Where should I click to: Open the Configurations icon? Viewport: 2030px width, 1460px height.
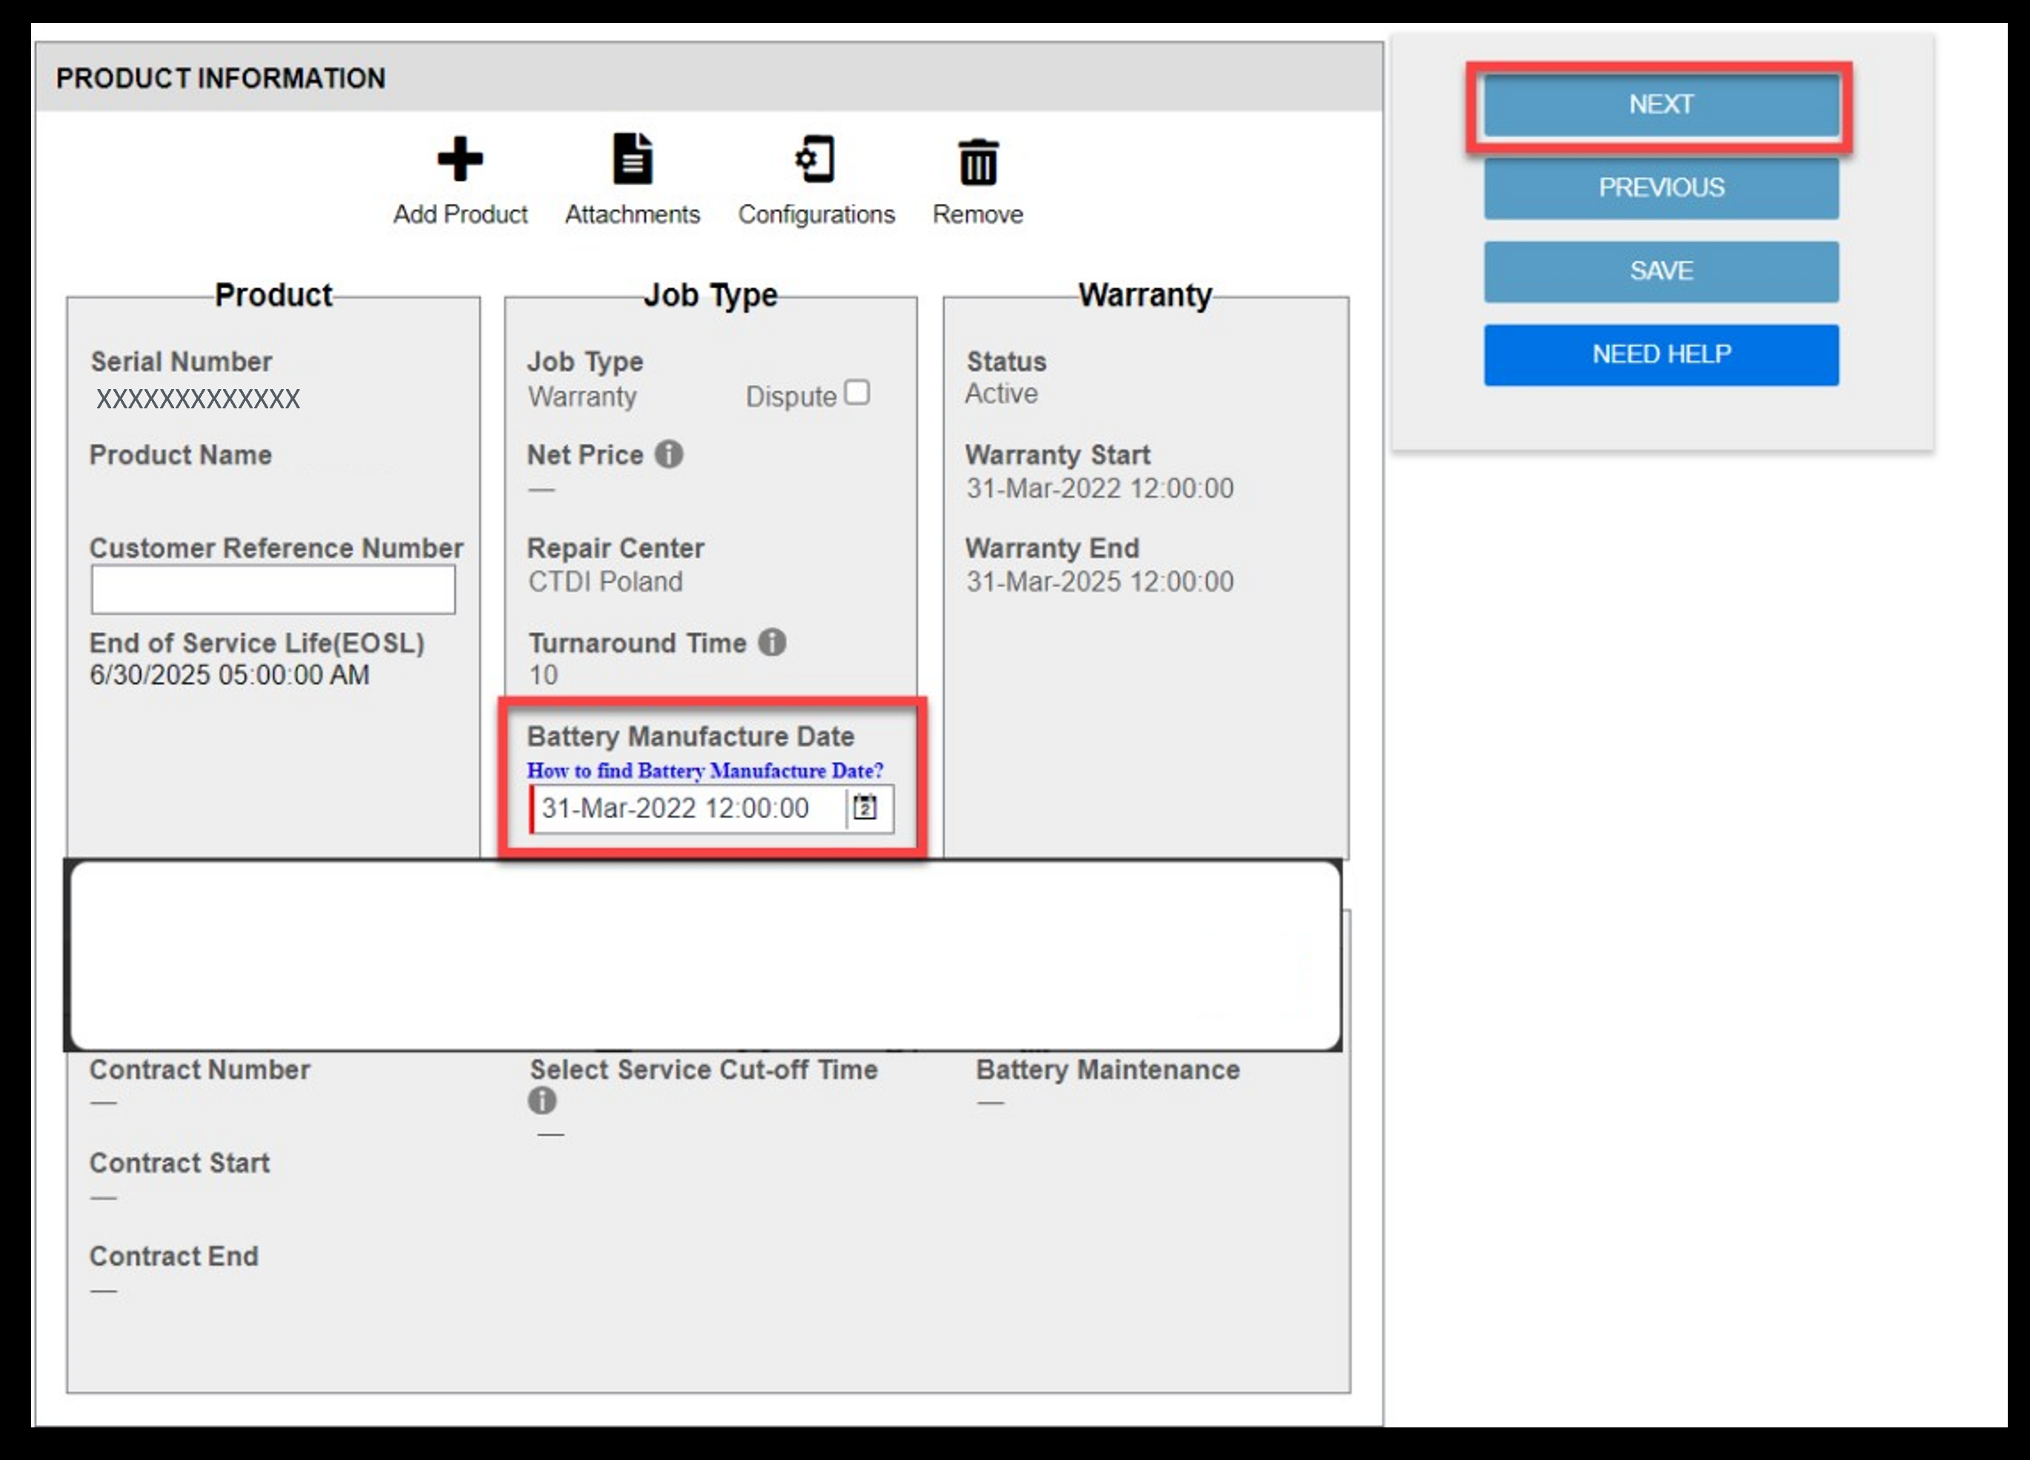coord(816,159)
